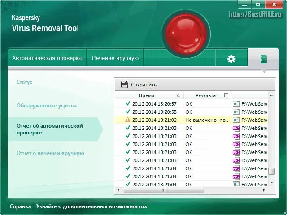Image resolution: width=287 pixels, height=215 pixels.
Task: Click the Результат column header
Action: [x=207, y=95]
